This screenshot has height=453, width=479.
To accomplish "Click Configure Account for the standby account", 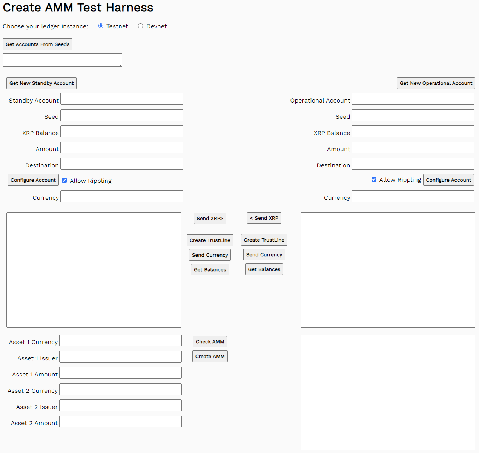I will point(33,180).
